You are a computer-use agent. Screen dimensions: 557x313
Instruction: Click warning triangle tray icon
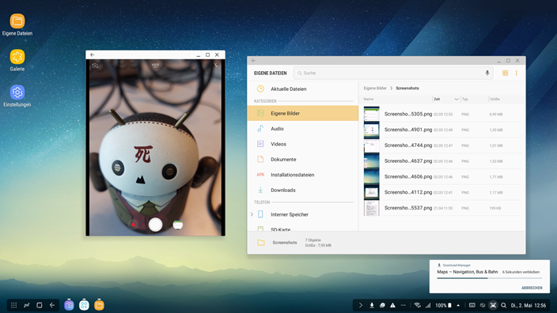[392, 305]
